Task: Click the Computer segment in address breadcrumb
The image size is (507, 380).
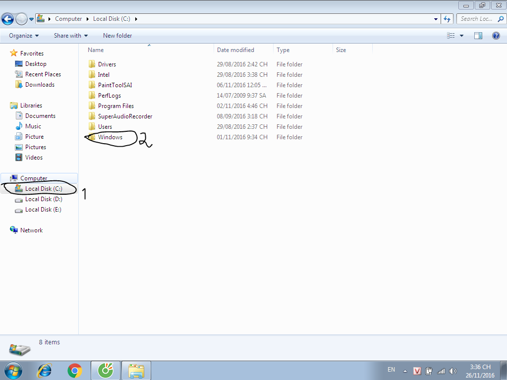Action: pos(68,19)
